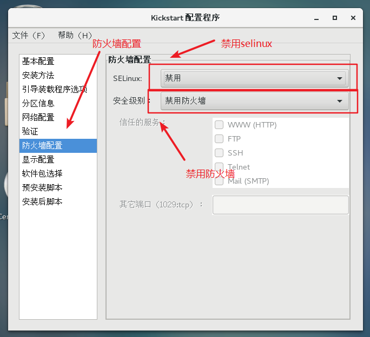Click the 其它端口 input field
Viewport: 370px width, 337px height.
[x=281, y=205]
